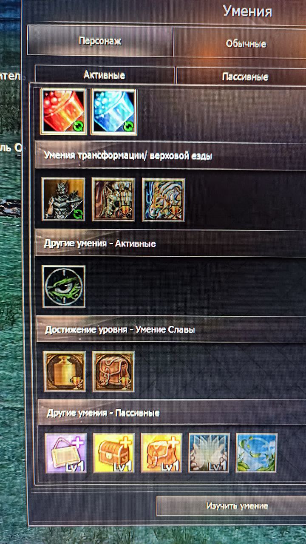Click the blue sky leaves passive skill
Screen dimensions: 306x544
(x=257, y=453)
